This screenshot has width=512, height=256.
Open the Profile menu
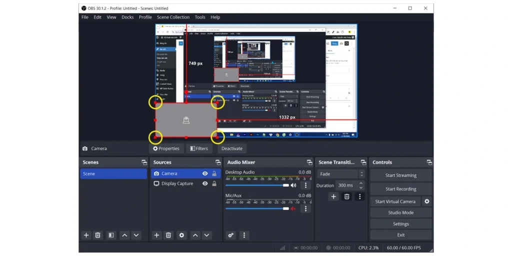tap(145, 17)
